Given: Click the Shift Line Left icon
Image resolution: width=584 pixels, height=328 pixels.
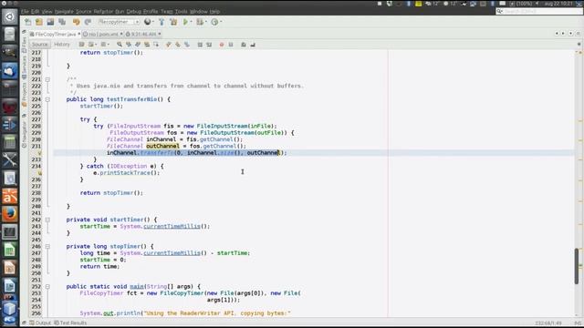Looking at the screenshot, I should [200, 45].
